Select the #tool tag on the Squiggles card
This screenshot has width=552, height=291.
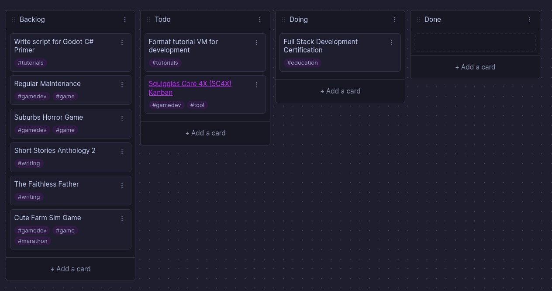(x=197, y=105)
